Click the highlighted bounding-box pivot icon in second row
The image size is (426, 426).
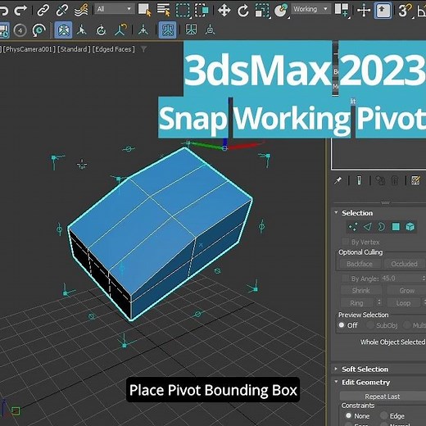pos(63,29)
